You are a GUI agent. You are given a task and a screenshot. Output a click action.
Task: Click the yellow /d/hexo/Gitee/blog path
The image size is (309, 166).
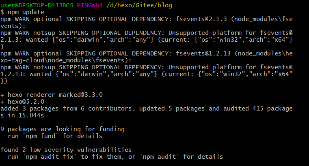[x=139, y=5]
